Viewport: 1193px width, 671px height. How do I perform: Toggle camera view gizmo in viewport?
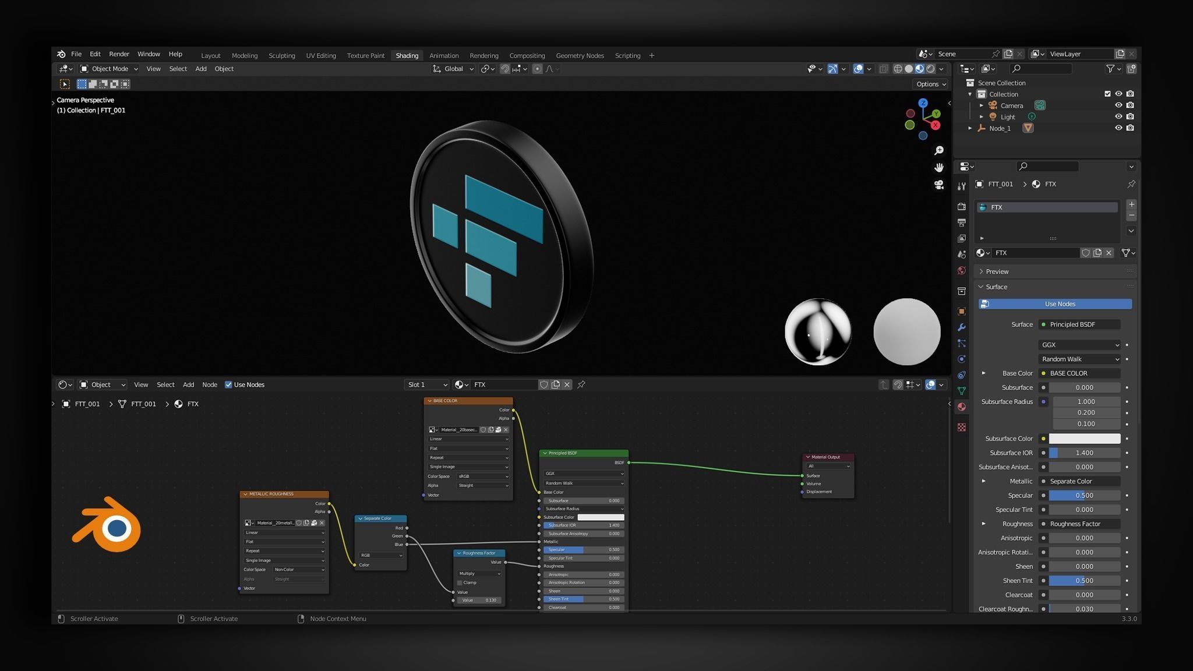[939, 185]
